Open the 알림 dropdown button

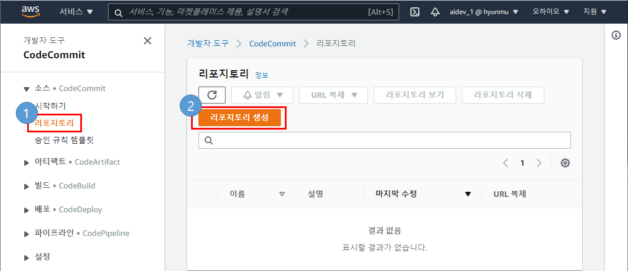click(262, 95)
